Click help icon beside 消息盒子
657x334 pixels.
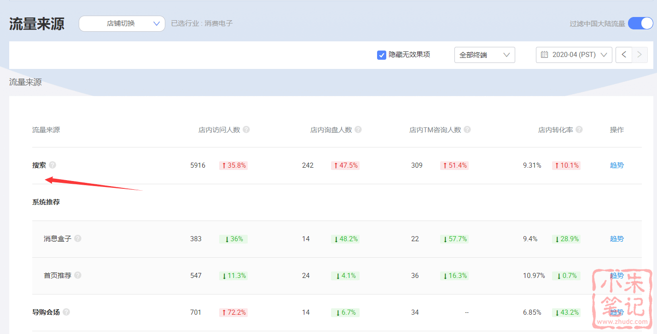coord(78,238)
